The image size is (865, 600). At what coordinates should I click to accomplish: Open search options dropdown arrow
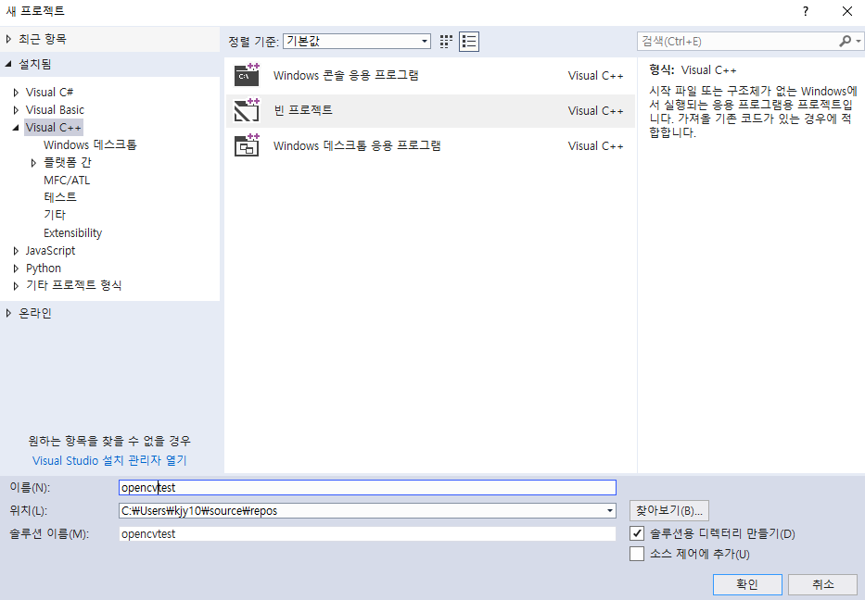[x=859, y=42]
